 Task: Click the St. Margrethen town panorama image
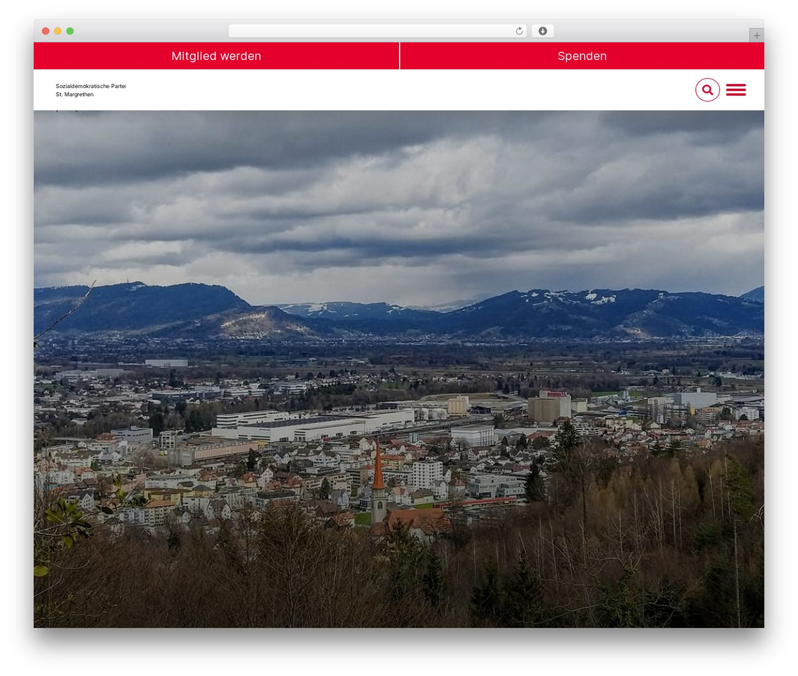[399, 369]
